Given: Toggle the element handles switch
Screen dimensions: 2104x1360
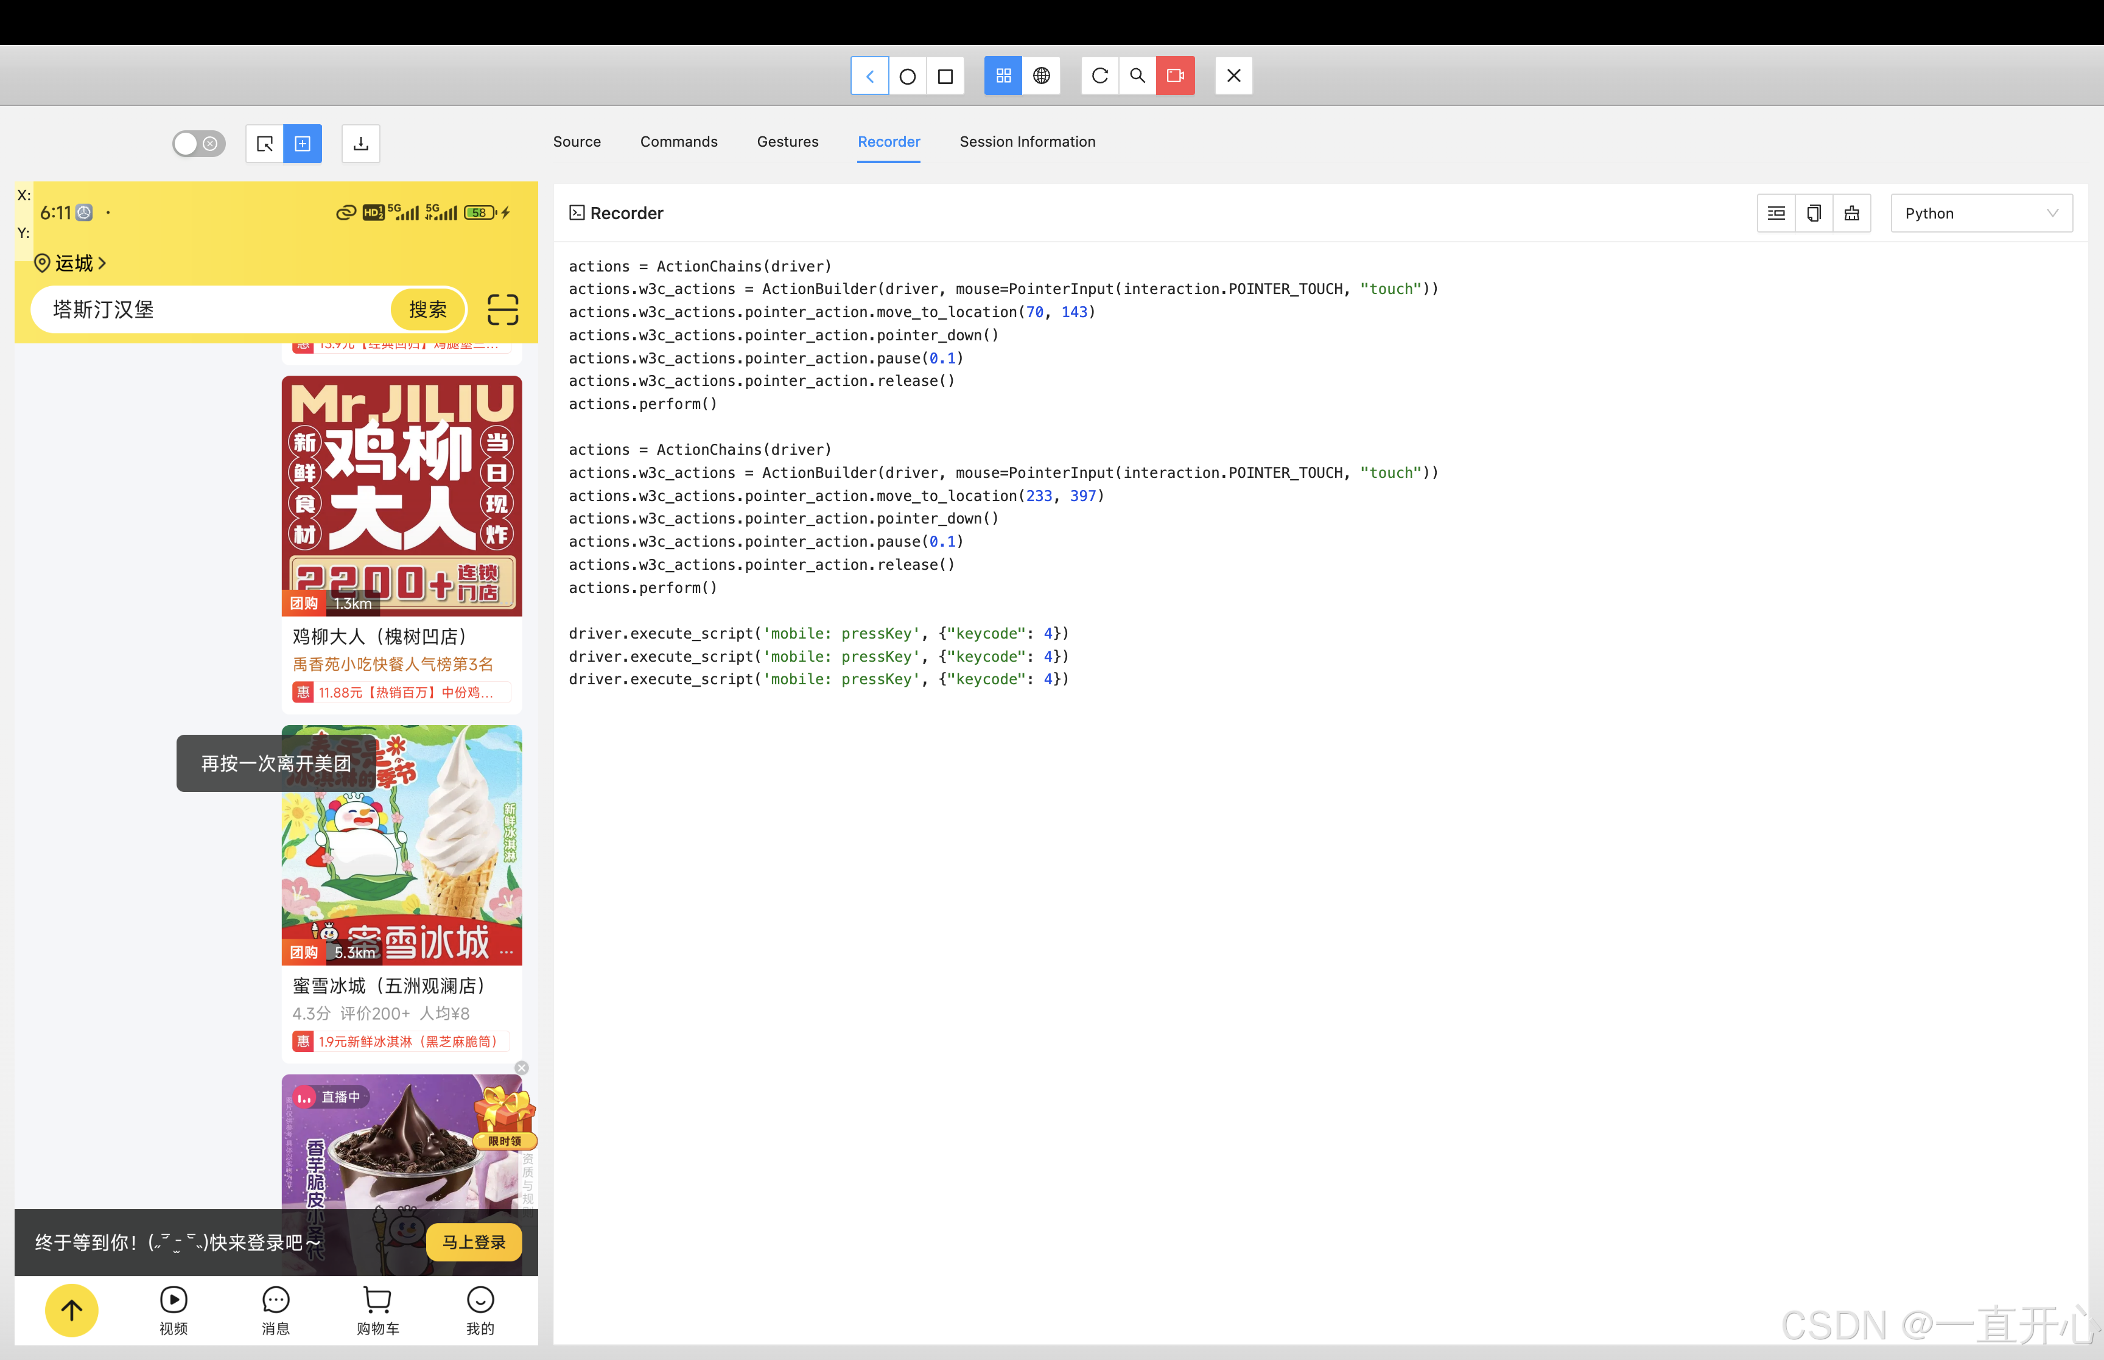Looking at the screenshot, I should 198,144.
